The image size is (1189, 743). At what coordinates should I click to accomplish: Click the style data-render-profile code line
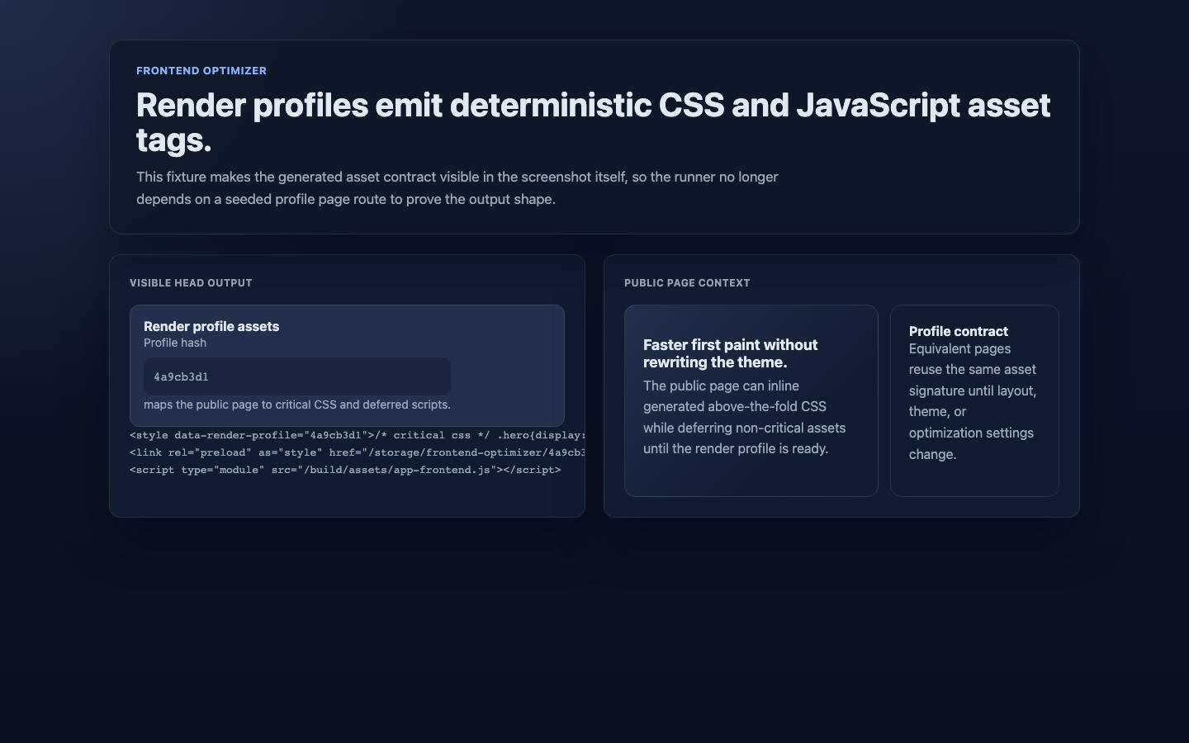[358, 435]
